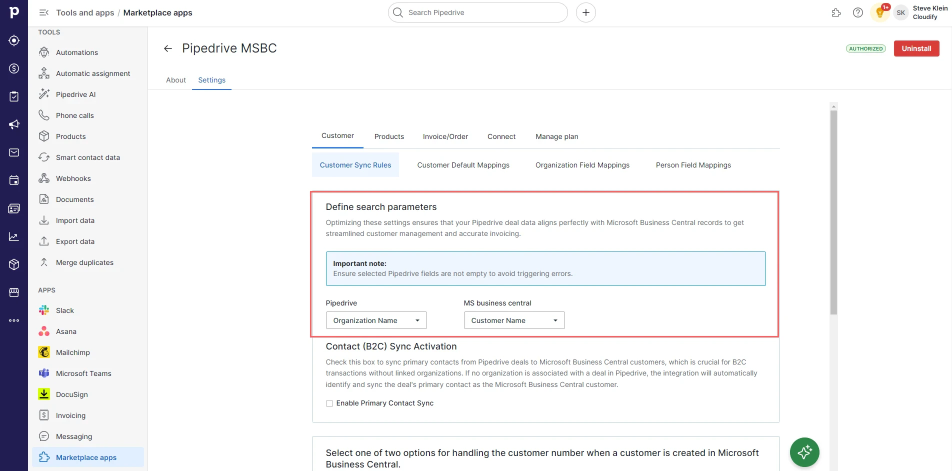Image resolution: width=952 pixels, height=471 pixels.
Task: Open More three-dots menu in navigation rail
Action: [14, 320]
